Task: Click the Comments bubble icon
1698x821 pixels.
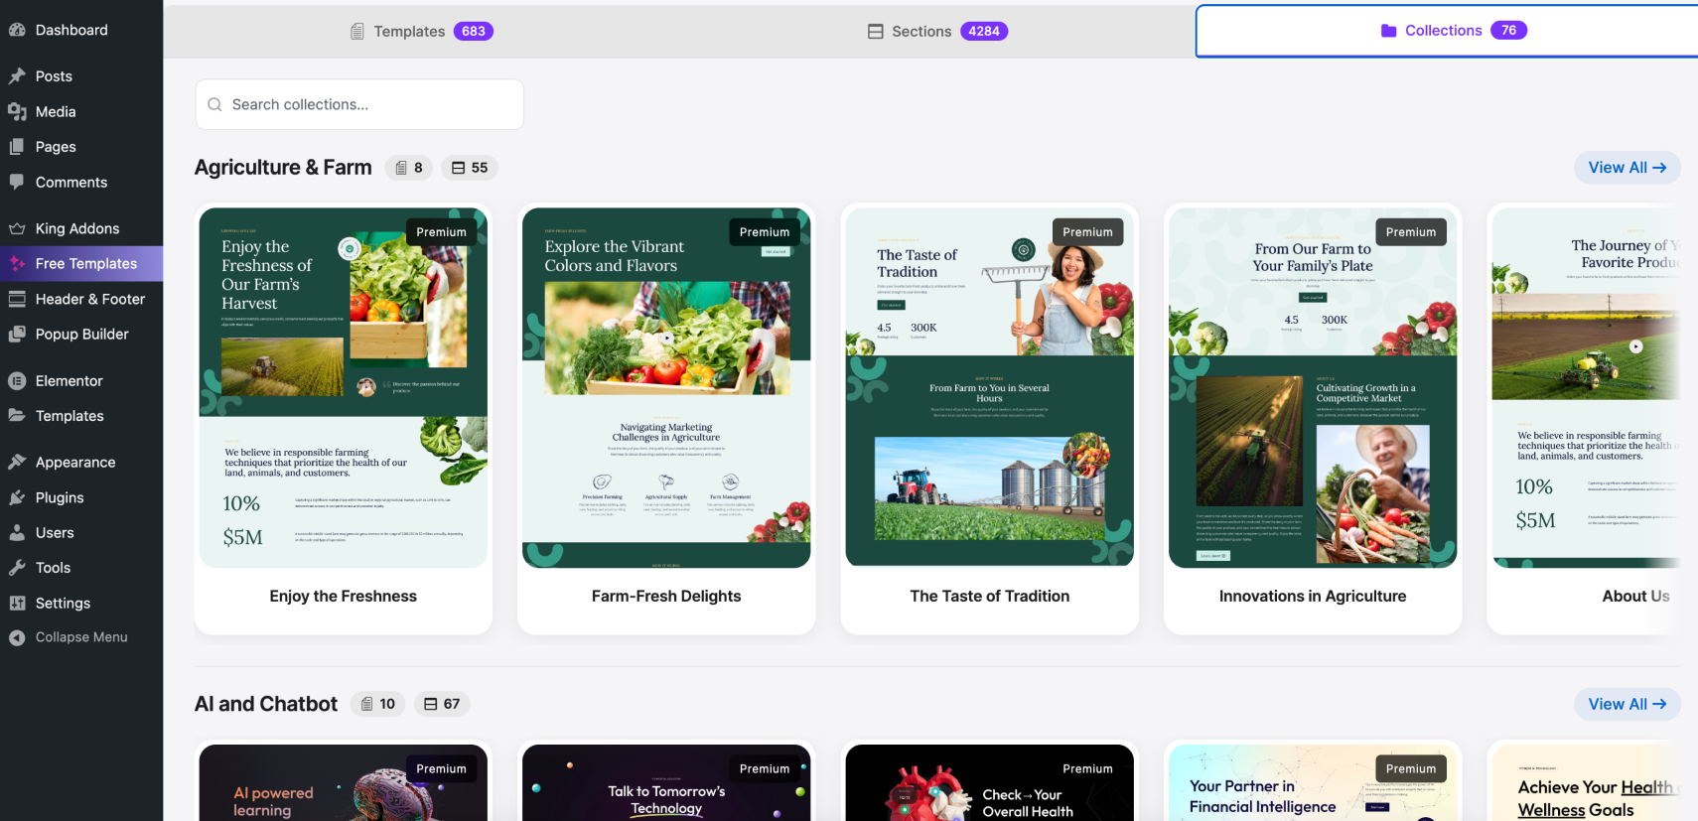Action: [17, 182]
